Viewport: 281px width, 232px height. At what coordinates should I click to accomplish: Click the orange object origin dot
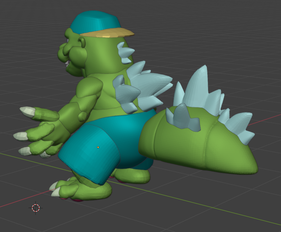[x=98, y=147]
